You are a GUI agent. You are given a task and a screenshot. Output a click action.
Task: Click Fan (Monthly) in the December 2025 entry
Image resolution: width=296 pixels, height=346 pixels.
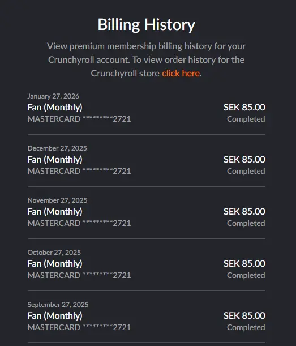pos(55,160)
